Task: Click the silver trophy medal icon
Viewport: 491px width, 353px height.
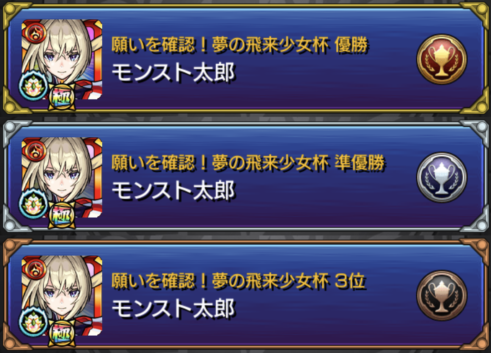Action: (442, 177)
